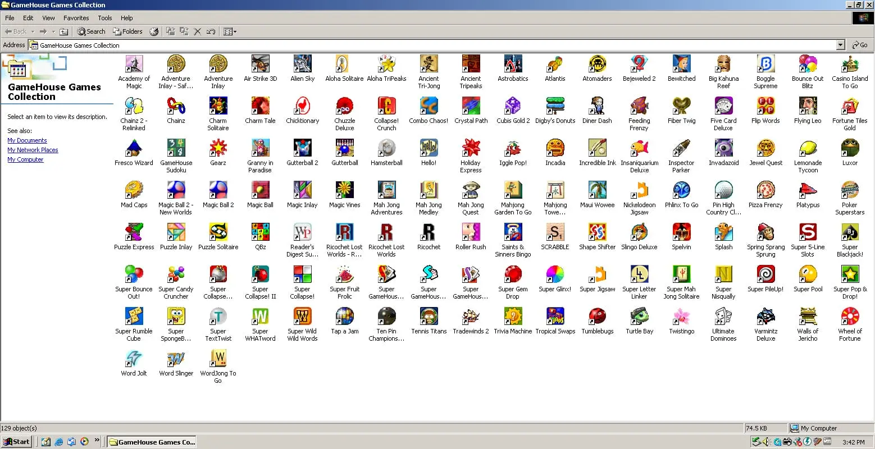The image size is (875, 449).
Task: Go to My Network Places link
Action: pos(33,150)
